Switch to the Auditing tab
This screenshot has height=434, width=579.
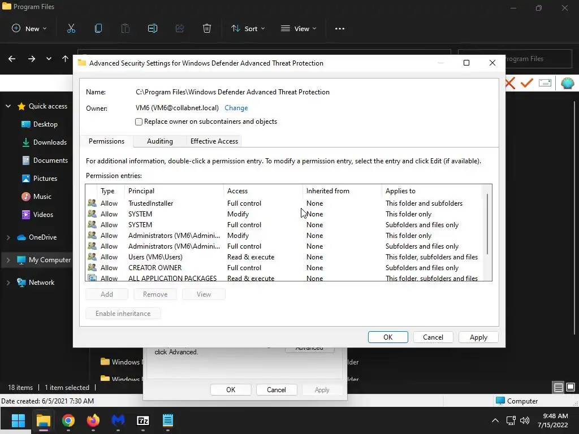pyautogui.click(x=160, y=141)
